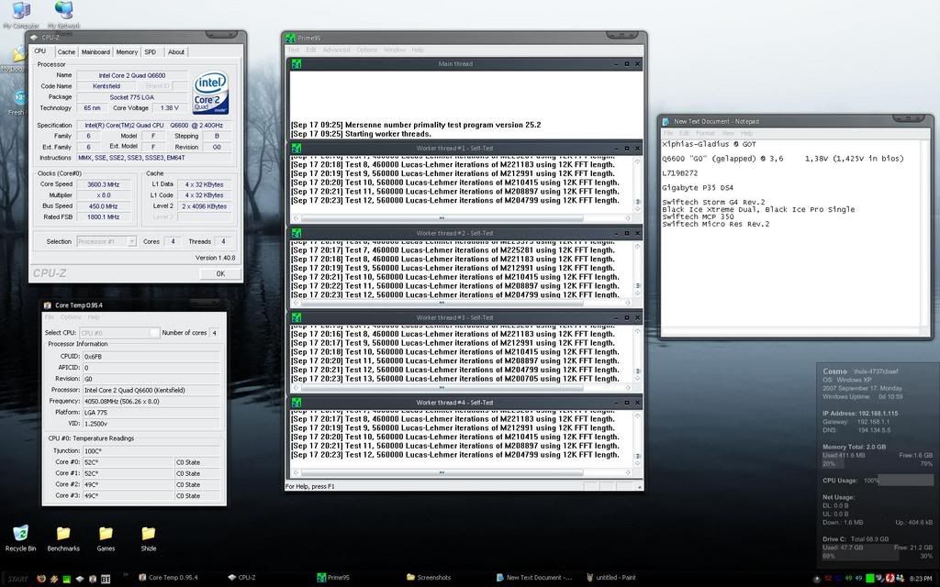Select the CPU tab in CPU-Z

(x=40, y=51)
